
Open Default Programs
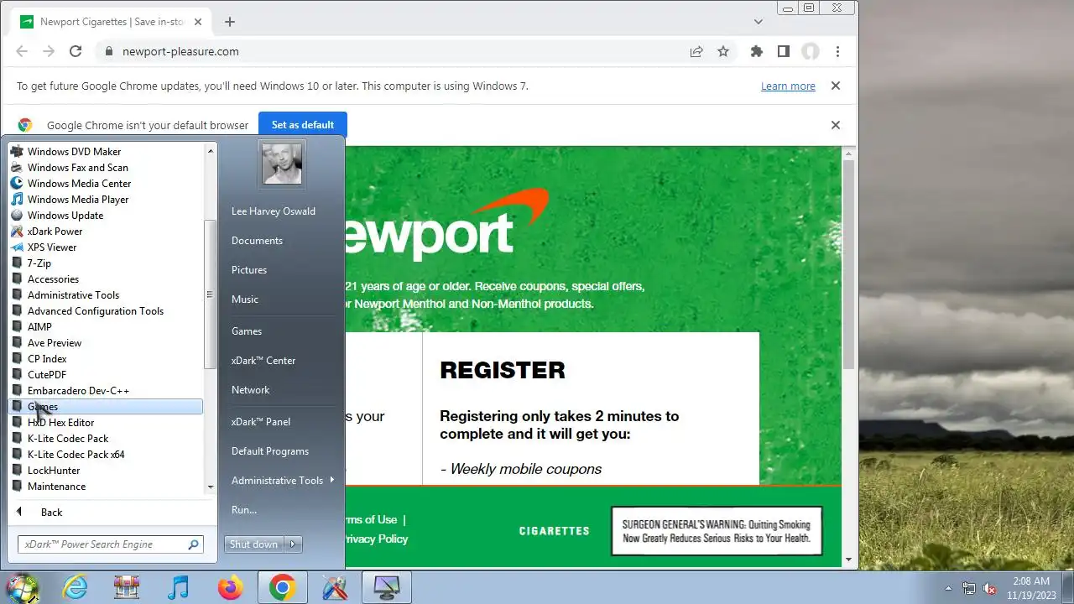tap(270, 451)
